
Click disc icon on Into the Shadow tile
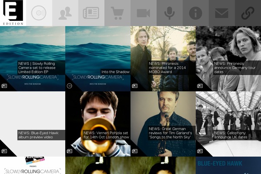pyautogui.click(x=70, y=86)
